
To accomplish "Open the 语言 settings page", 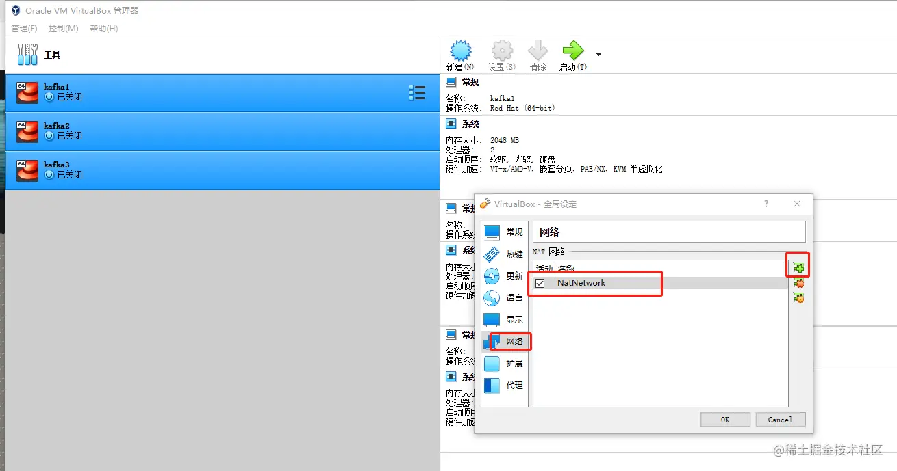I will pyautogui.click(x=504, y=298).
